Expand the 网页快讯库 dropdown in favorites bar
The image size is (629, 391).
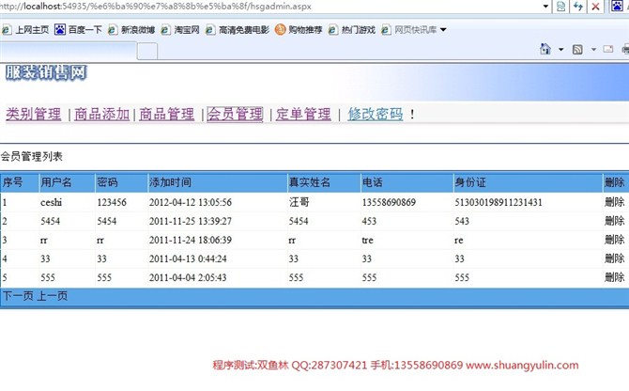point(443,29)
